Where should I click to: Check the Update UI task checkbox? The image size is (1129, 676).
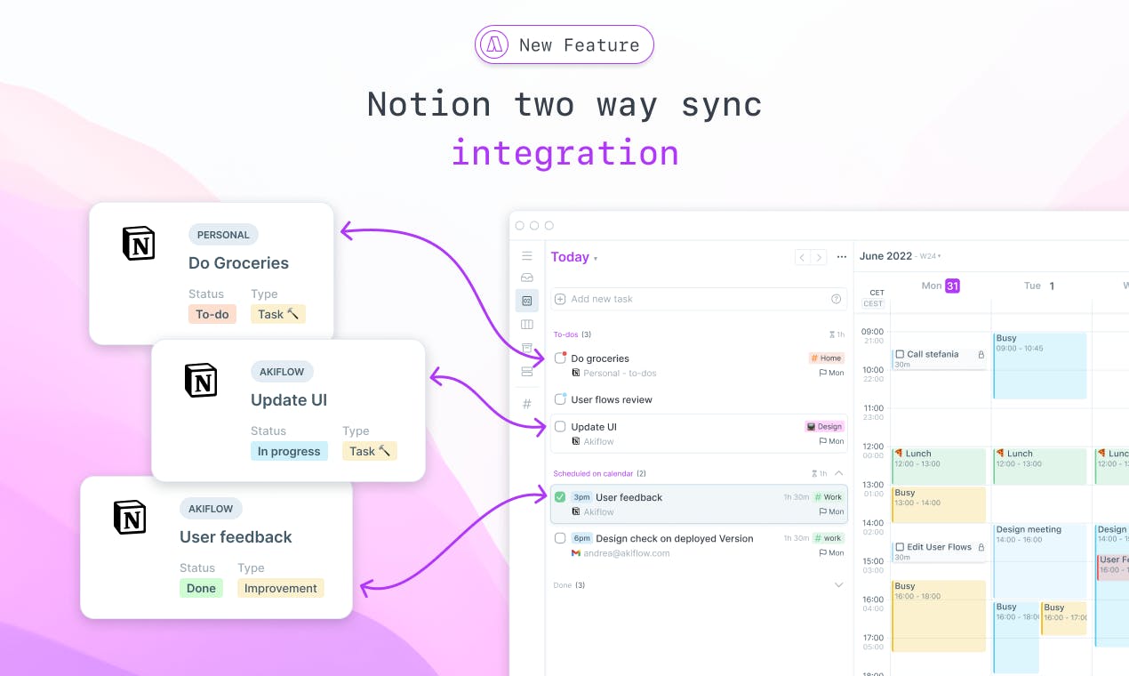(x=560, y=427)
